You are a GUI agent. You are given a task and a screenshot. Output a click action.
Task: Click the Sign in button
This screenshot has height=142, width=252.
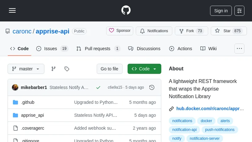coord(221,11)
